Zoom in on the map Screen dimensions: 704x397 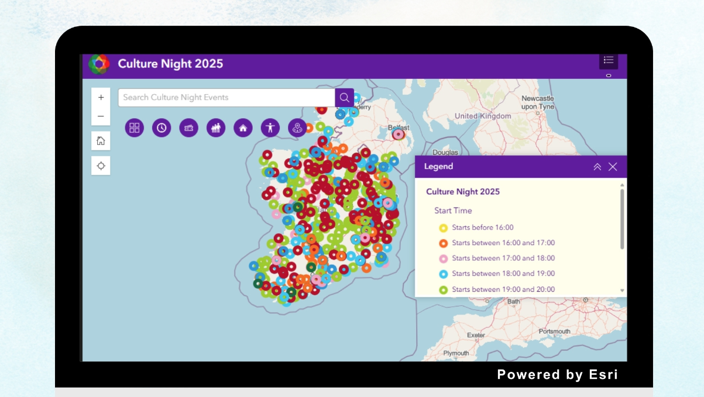pyautogui.click(x=101, y=97)
